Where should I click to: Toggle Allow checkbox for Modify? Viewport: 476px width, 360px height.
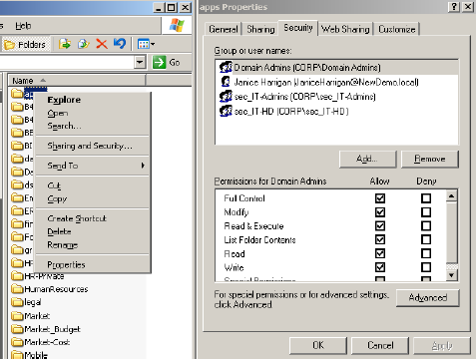coord(380,212)
